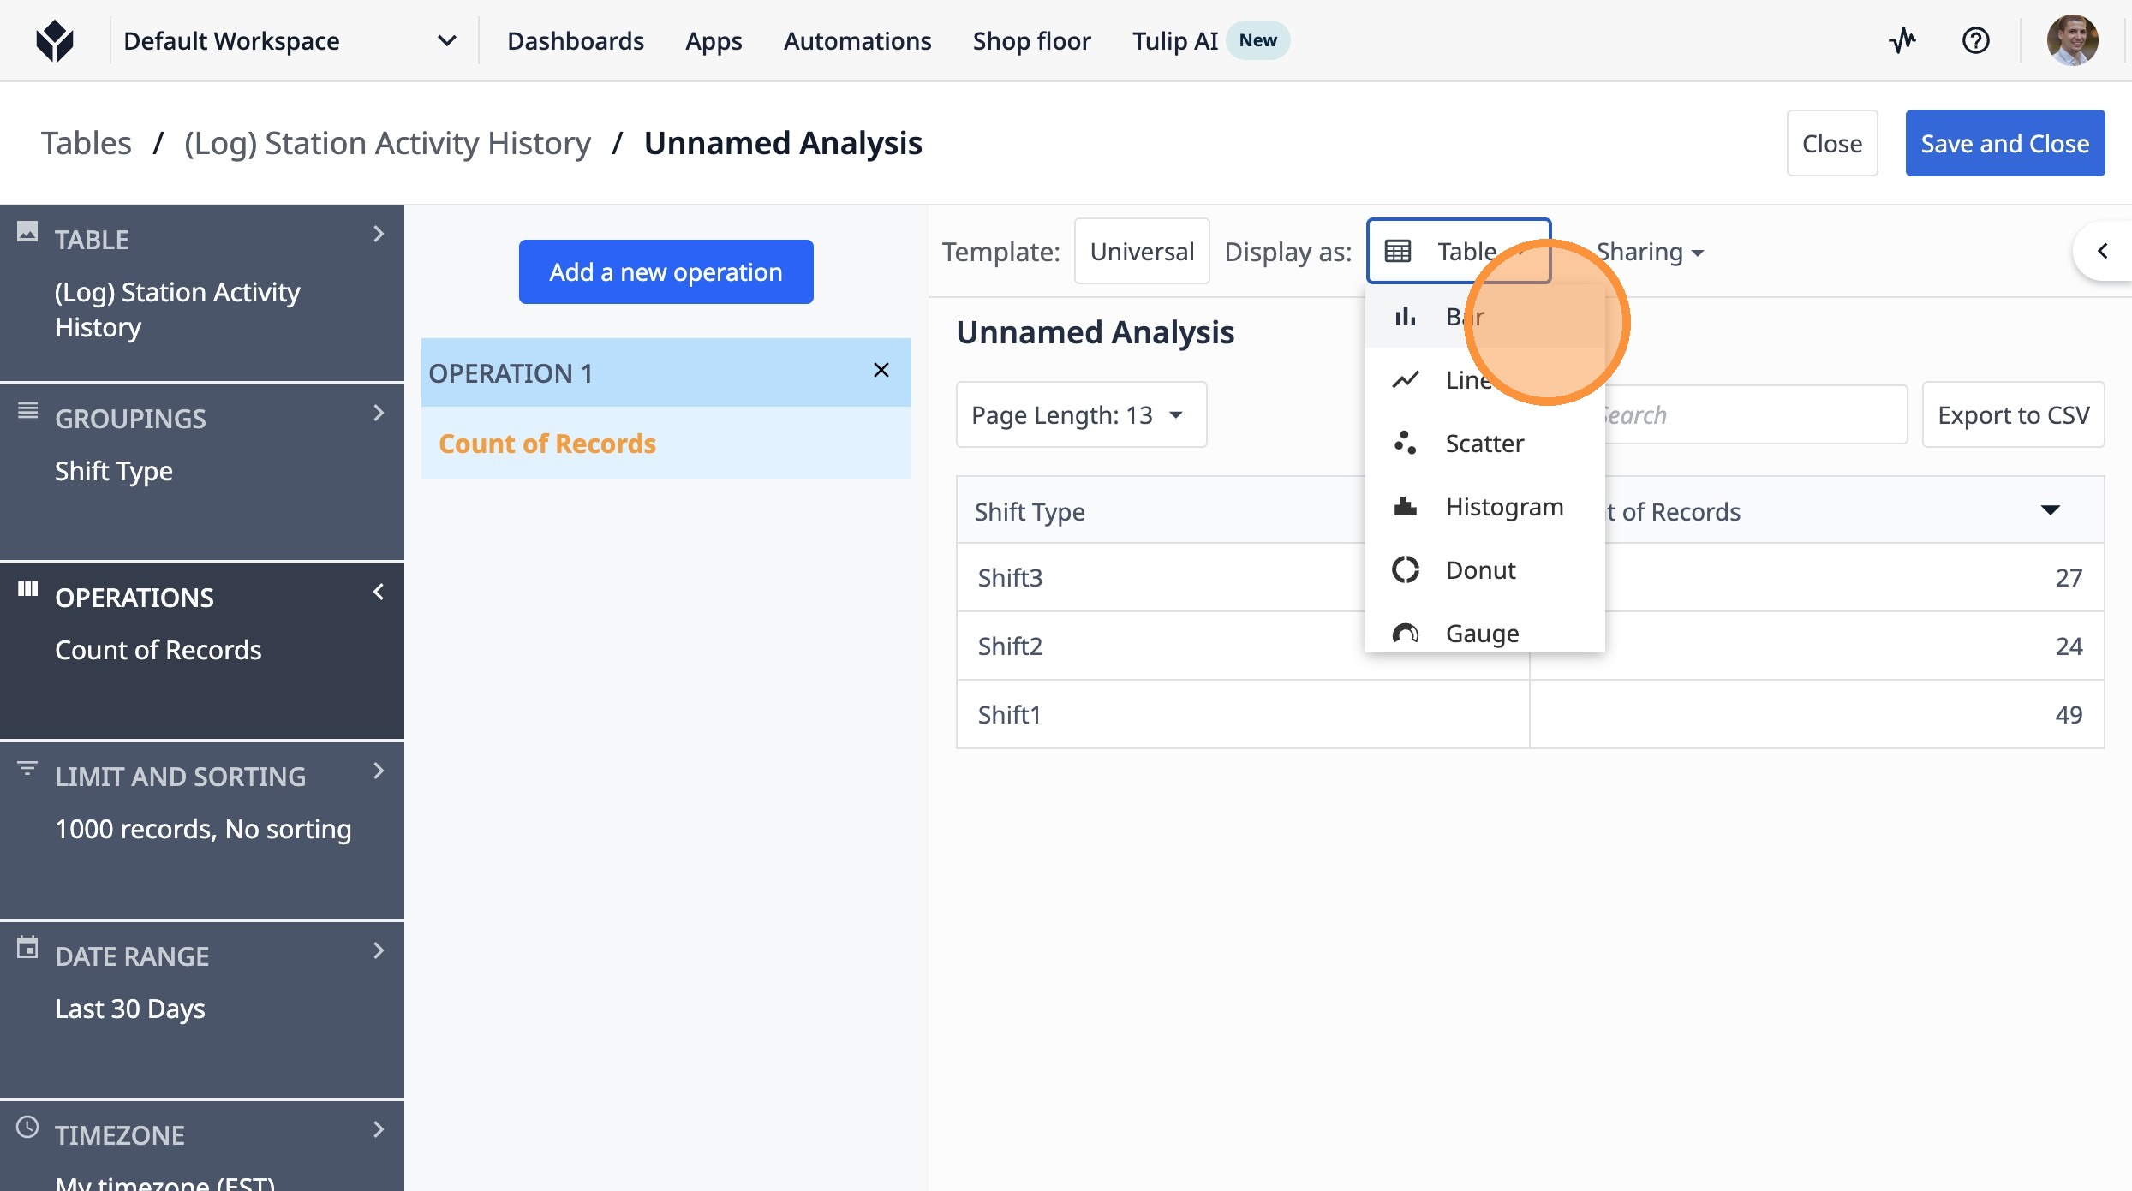
Task: Sort by the Count of Records arrow
Action: point(2050,511)
